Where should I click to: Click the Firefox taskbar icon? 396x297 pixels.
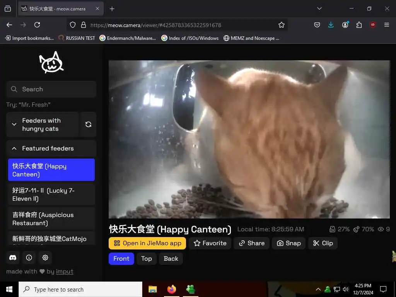(x=171, y=289)
